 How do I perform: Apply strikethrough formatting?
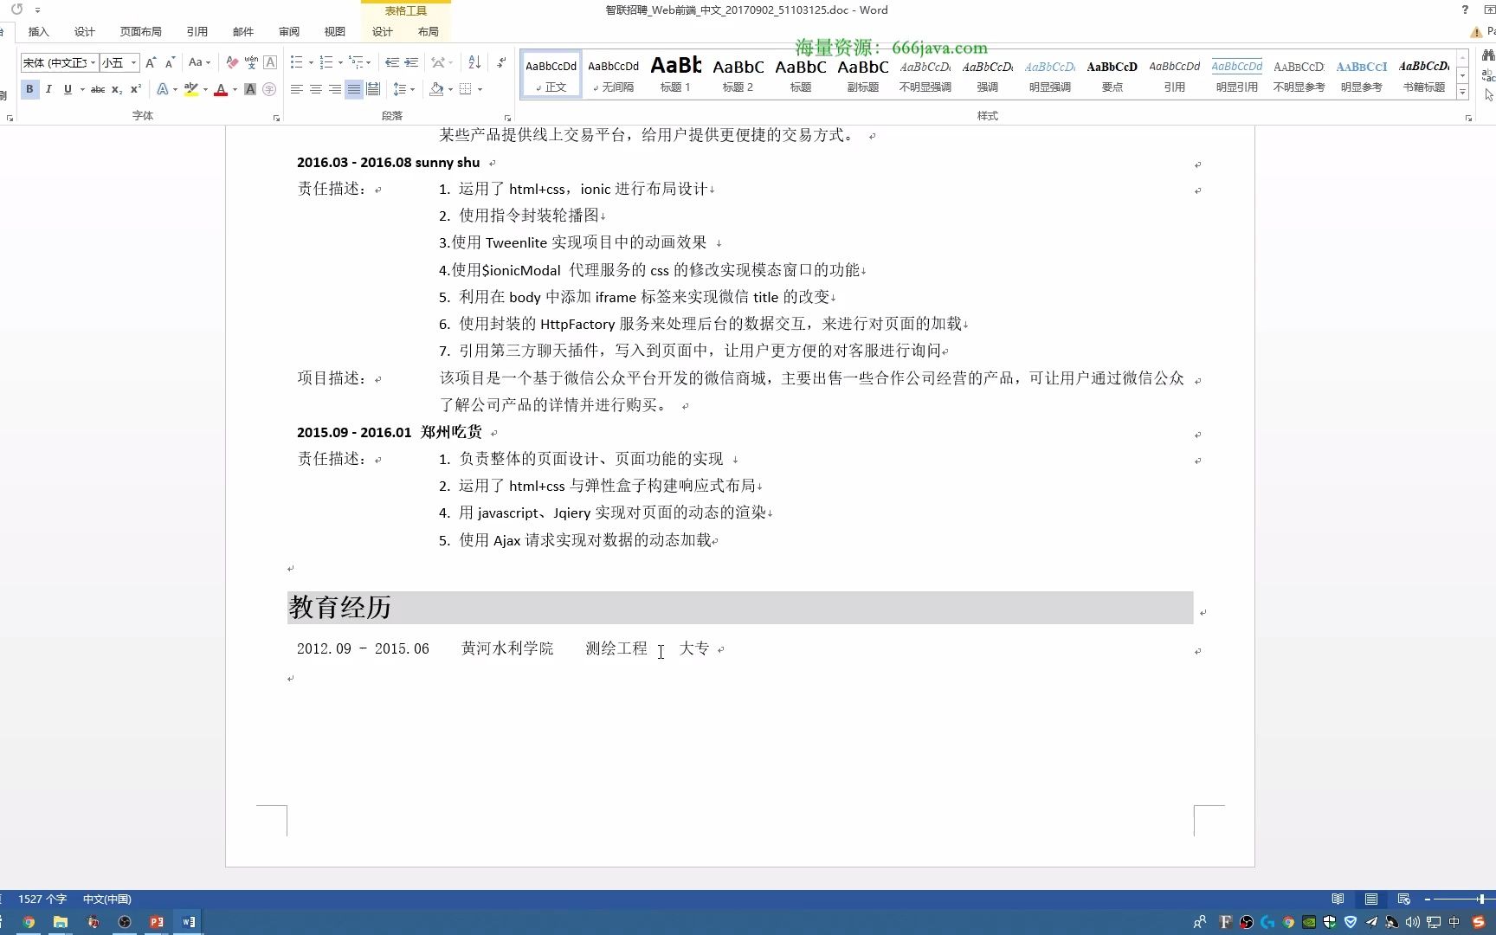pyautogui.click(x=98, y=89)
